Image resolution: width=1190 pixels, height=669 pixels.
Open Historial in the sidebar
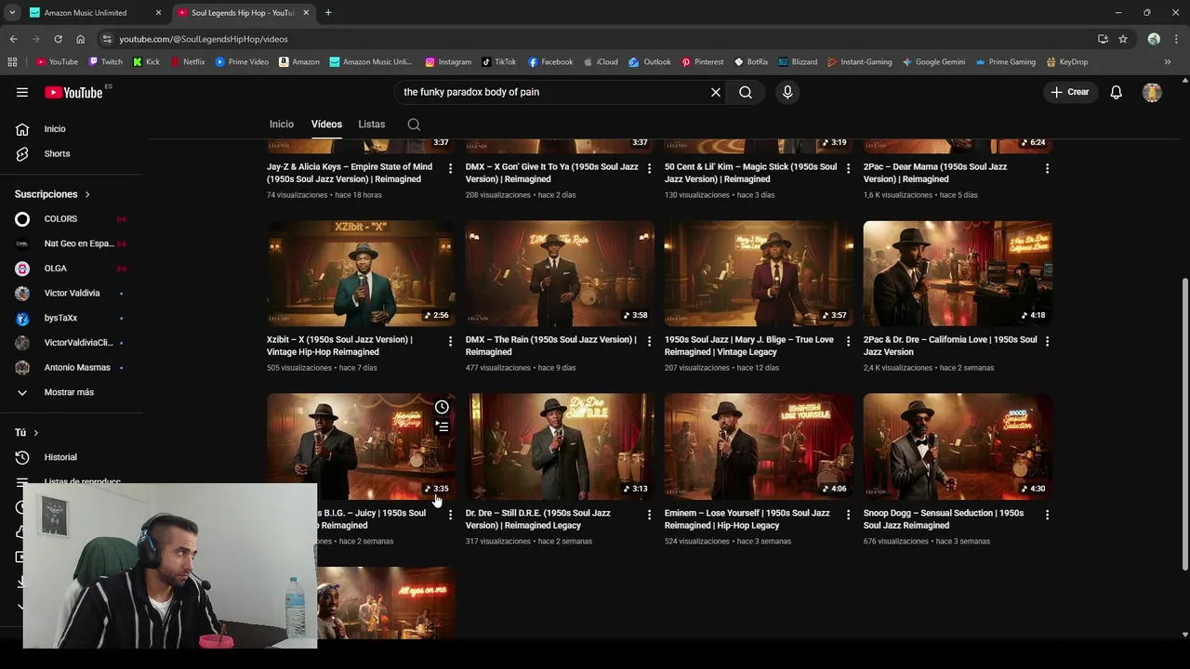coord(61,457)
